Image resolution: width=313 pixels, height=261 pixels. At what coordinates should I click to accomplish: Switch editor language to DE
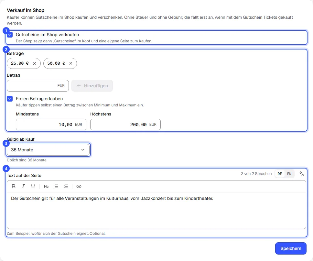point(280,174)
